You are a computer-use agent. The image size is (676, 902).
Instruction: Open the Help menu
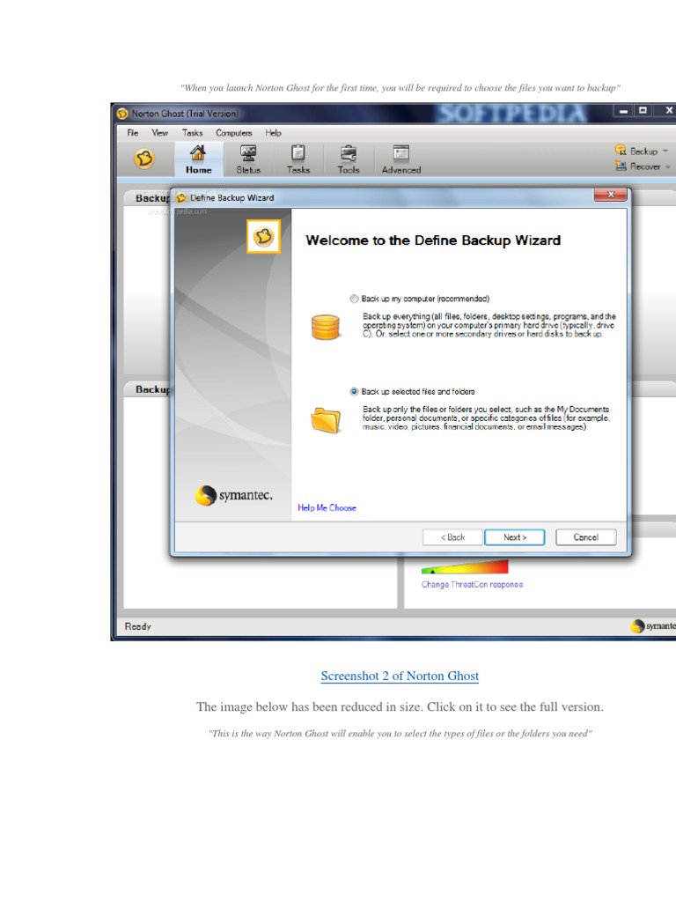coord(273,133)
